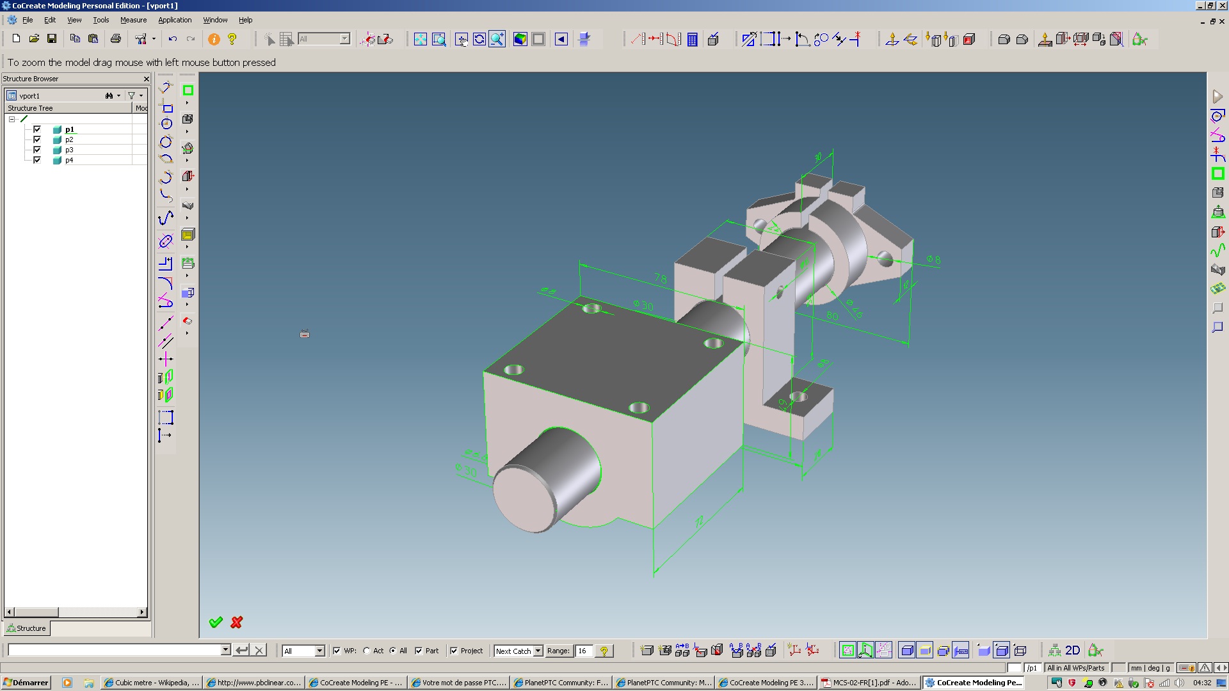The width and height of the screenshot is (1229, 691).
Task: Open the Measure menu
Action: pos(133,20)
